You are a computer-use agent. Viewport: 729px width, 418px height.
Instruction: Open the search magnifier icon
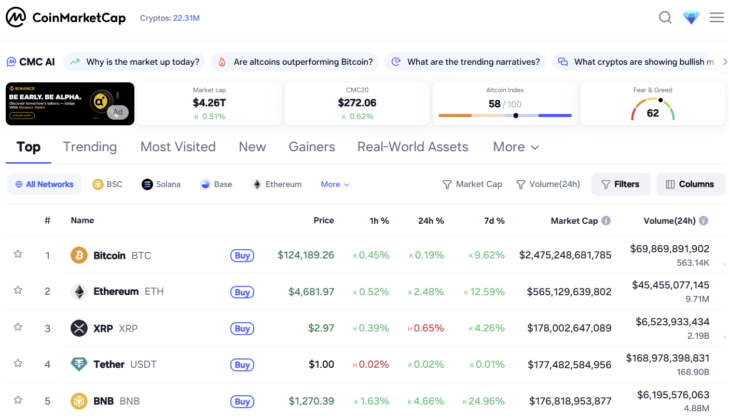(665, 18)
